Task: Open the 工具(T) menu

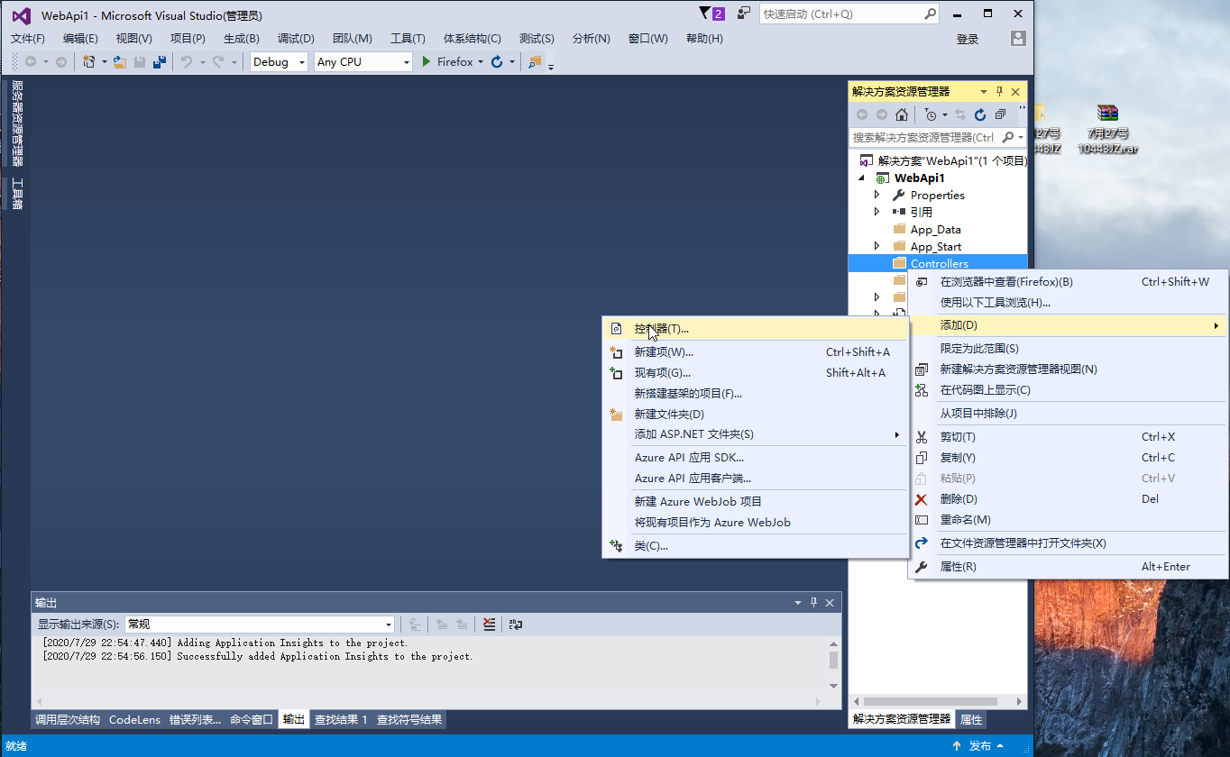Action: (x=407, y=38)
